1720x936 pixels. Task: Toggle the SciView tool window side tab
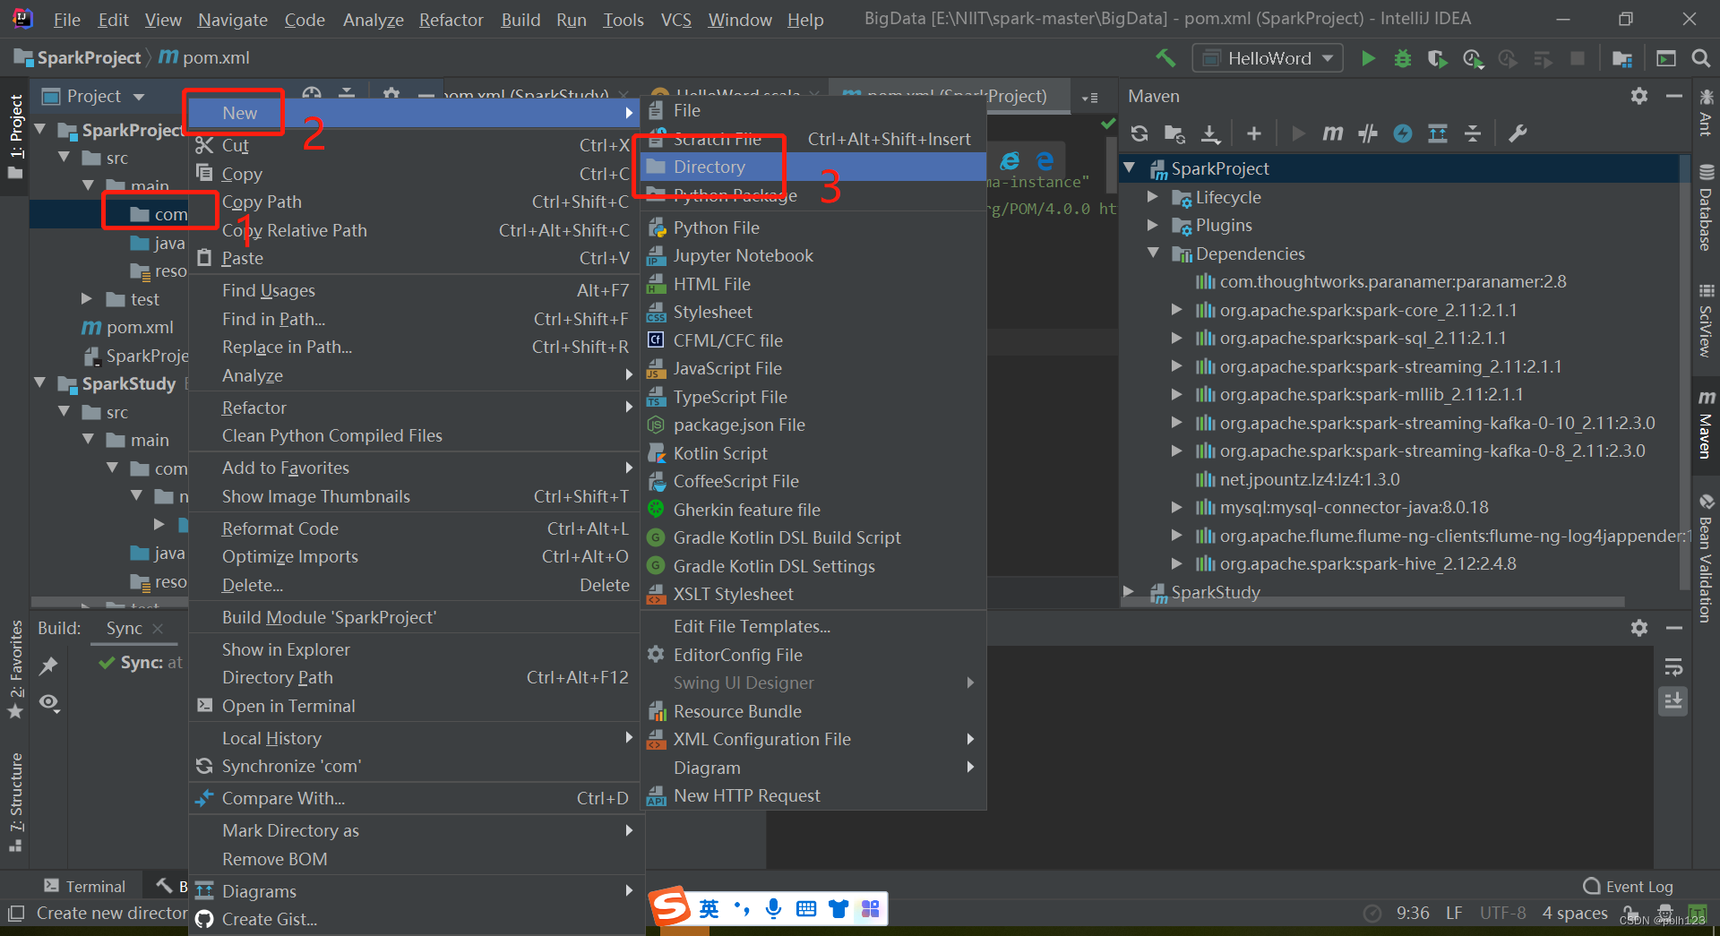point(1706,321)
